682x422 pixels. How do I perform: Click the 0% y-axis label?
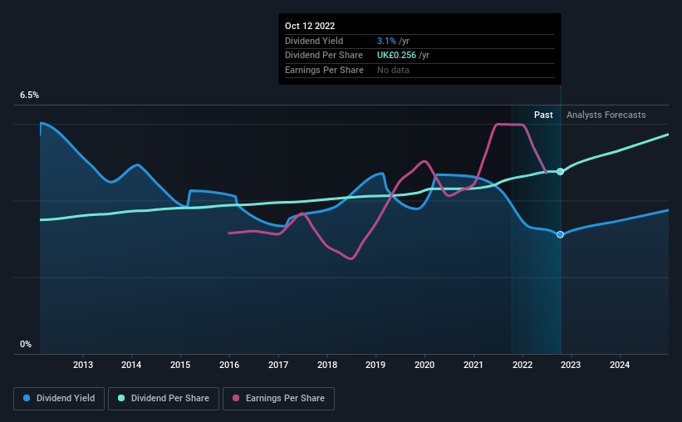tap(26, 344)
